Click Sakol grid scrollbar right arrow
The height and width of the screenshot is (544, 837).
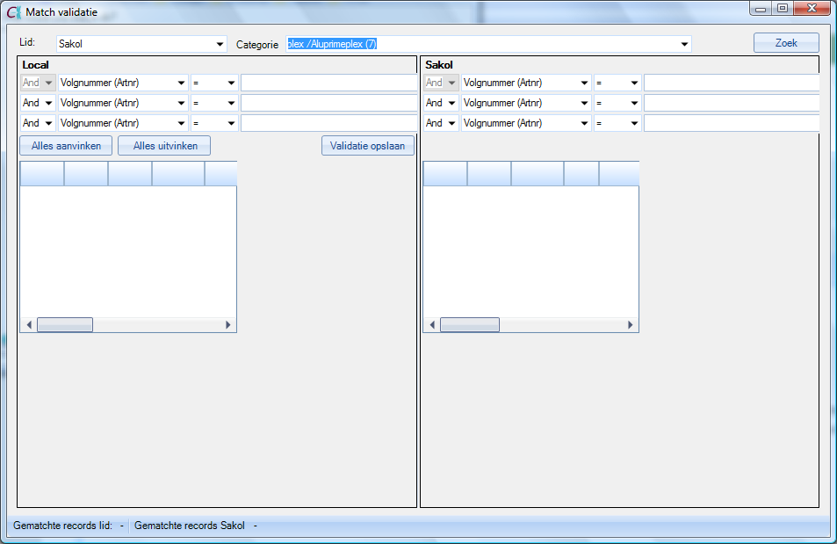631,325
